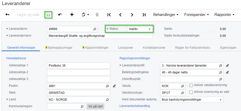Screen dimensions: 241x111
Task: Click the trash delete icon
Action: pos(97,15)
